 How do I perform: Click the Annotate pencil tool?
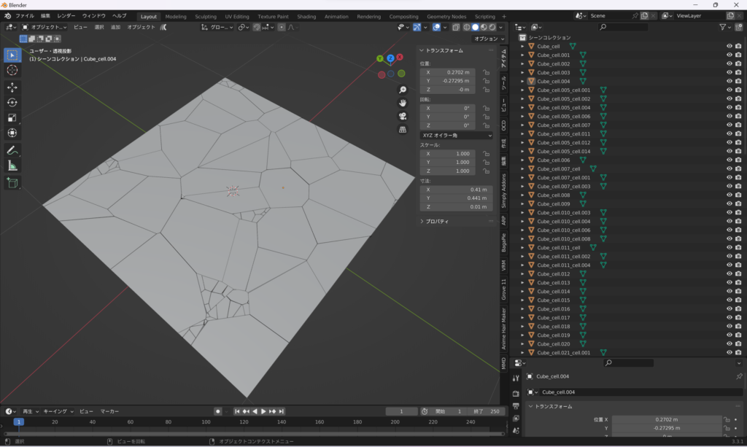point(12,150)
